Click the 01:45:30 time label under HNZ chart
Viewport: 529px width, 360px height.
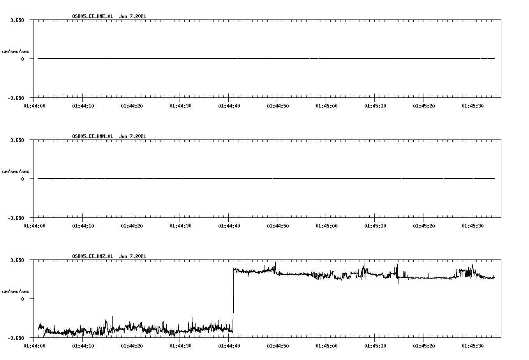pyautogui.click(x=473, y=346)
